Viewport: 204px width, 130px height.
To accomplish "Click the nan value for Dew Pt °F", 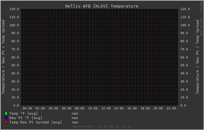I will pyautogui.click(x=75, y=118).
